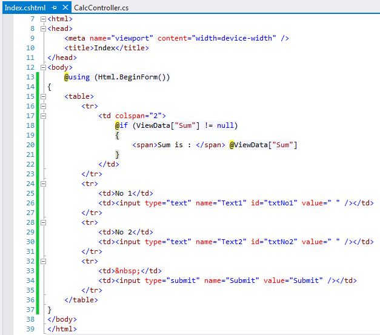380x335 pixels.
Task: Pin the Index.cshtml tab
Action: [x=55, y=7]
